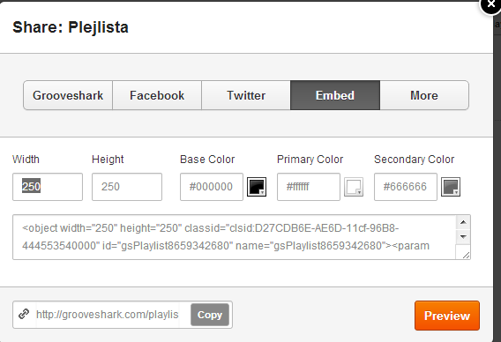
Task: Edit the Base Color hex field
Action: click(212, 187)
